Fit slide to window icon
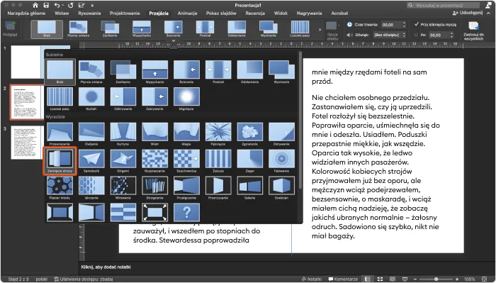Image resolution: width=496 pixels, height=283 pixels. (x=484, y=279)
